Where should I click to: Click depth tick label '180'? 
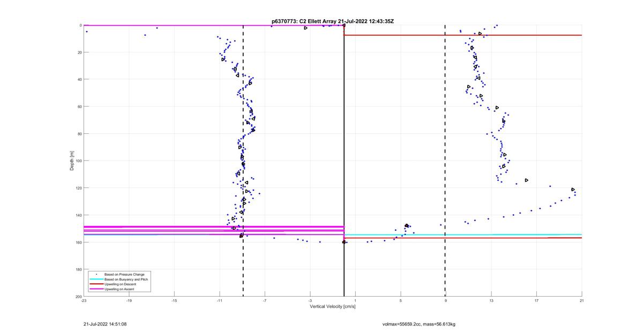(x=78, y=269)
